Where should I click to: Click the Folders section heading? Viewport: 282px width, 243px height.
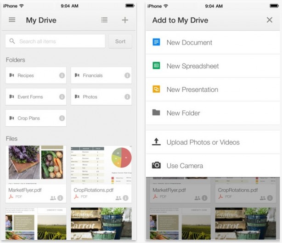pyautogui.click(x=16, y=60)
